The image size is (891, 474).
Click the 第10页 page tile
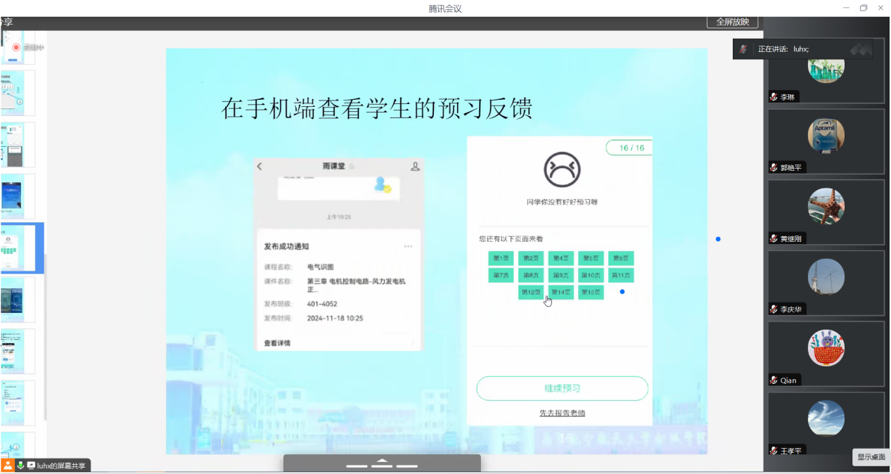[591, 275]
